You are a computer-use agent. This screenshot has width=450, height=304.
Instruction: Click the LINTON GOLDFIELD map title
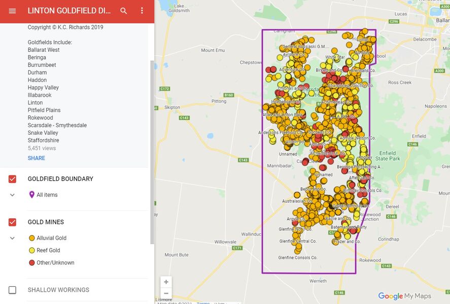69,11
